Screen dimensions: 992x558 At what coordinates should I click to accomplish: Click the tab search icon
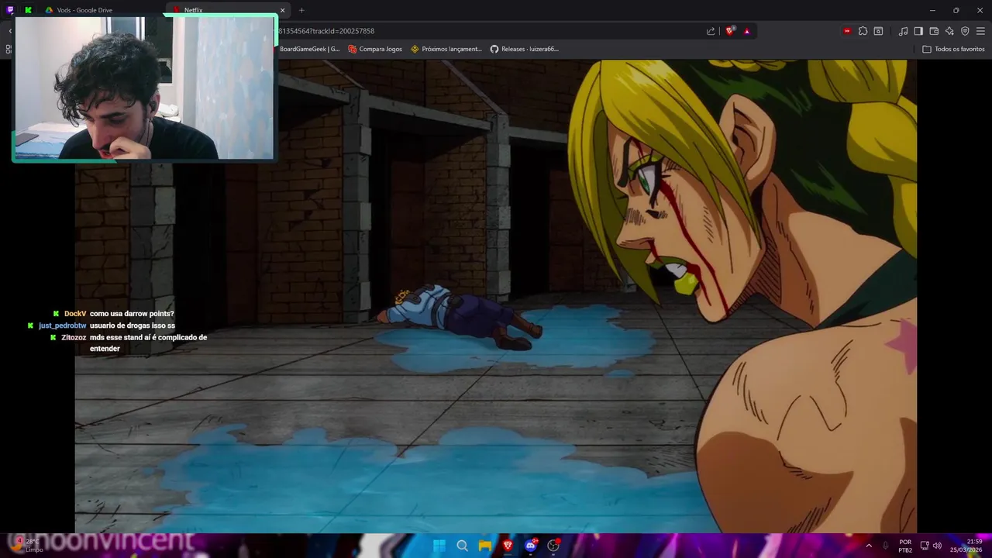point(878,31)
